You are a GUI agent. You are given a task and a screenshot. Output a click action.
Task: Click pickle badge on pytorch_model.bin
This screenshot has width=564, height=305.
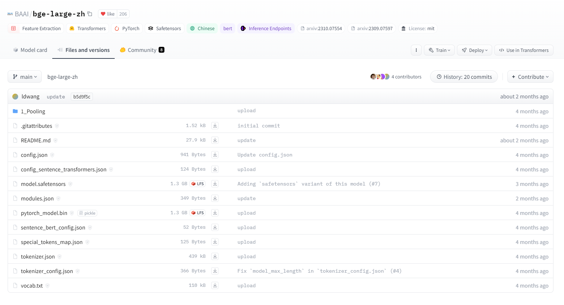(87, 213)
